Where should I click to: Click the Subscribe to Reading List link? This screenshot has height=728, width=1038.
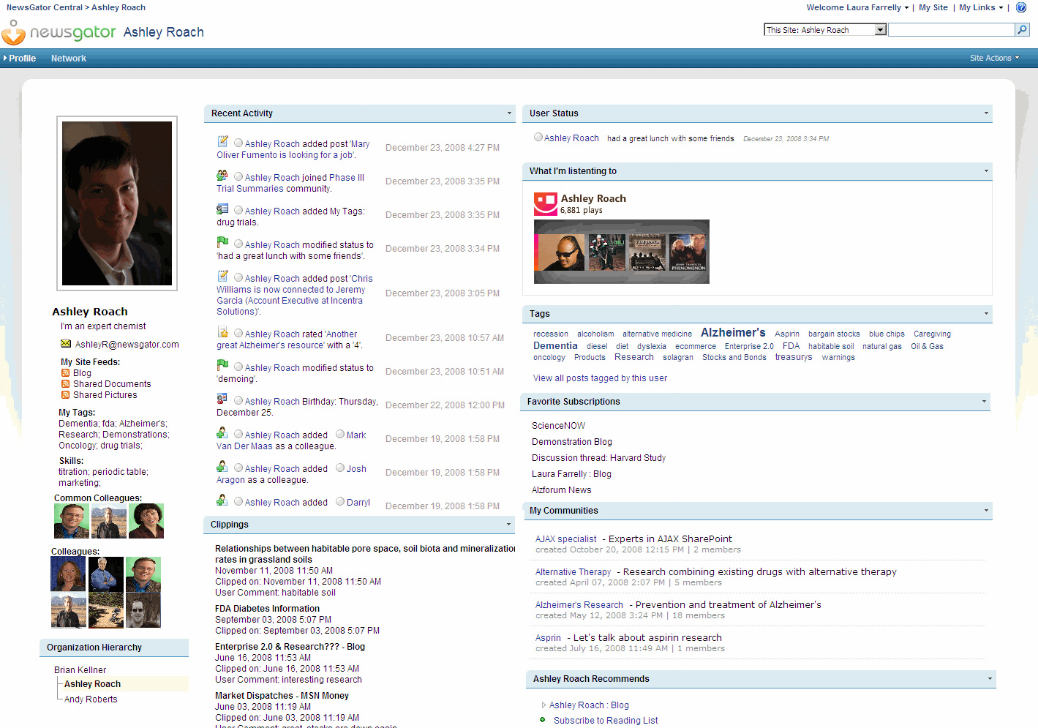coord(606,721)
